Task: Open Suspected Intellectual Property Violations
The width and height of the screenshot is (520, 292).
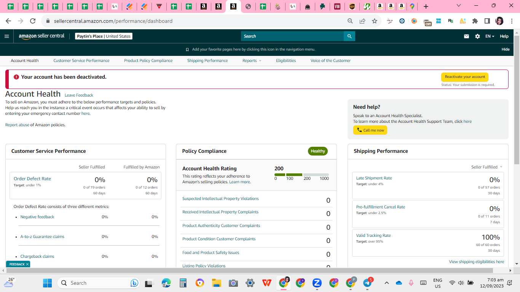Action: pyautogui.click(x=220, y=198)
